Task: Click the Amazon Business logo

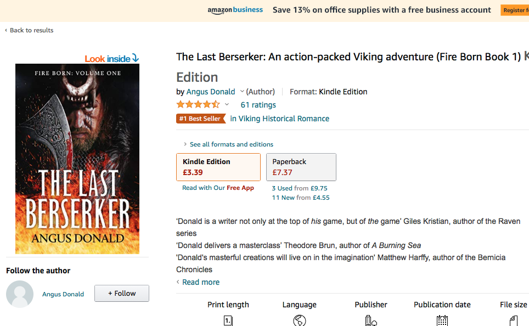Action: tap(235, 10)
